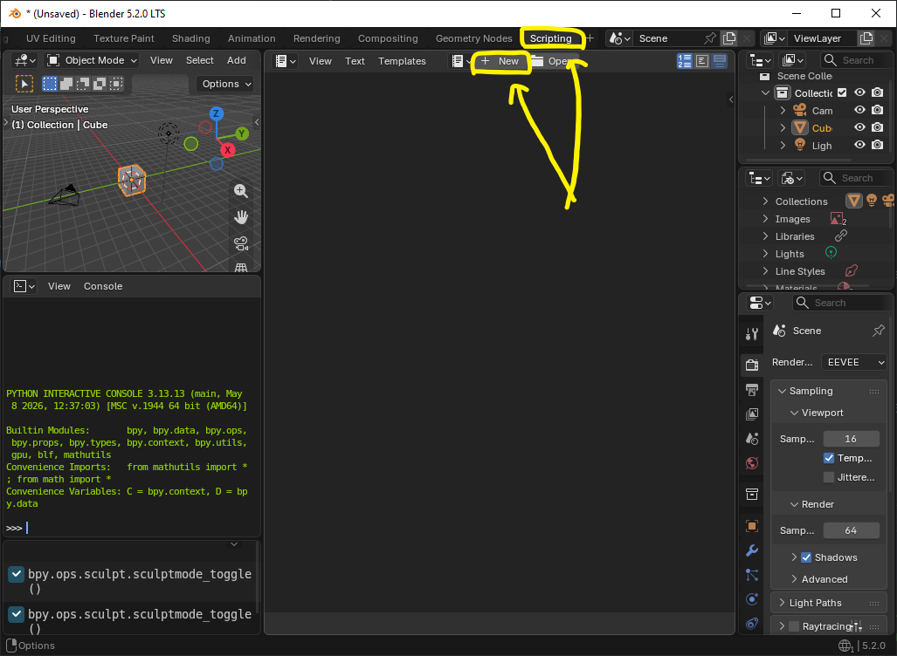
Task: Pin the Scene in properties panel
Action: 878,331
